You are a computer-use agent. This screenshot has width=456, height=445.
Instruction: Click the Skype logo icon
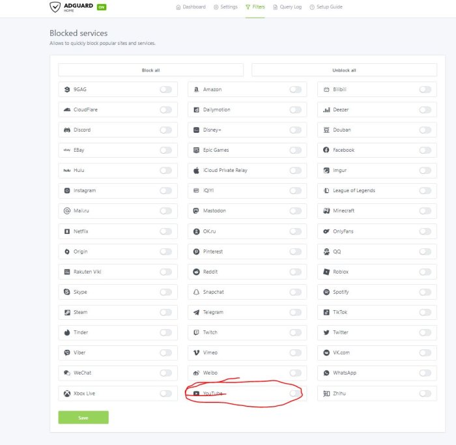[x=67, y=292]
